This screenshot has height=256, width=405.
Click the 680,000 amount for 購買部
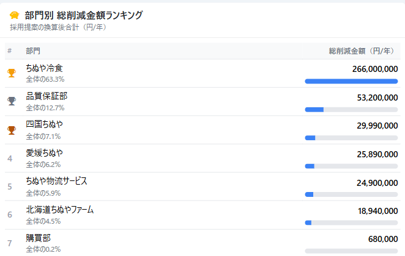click(383, 239)
